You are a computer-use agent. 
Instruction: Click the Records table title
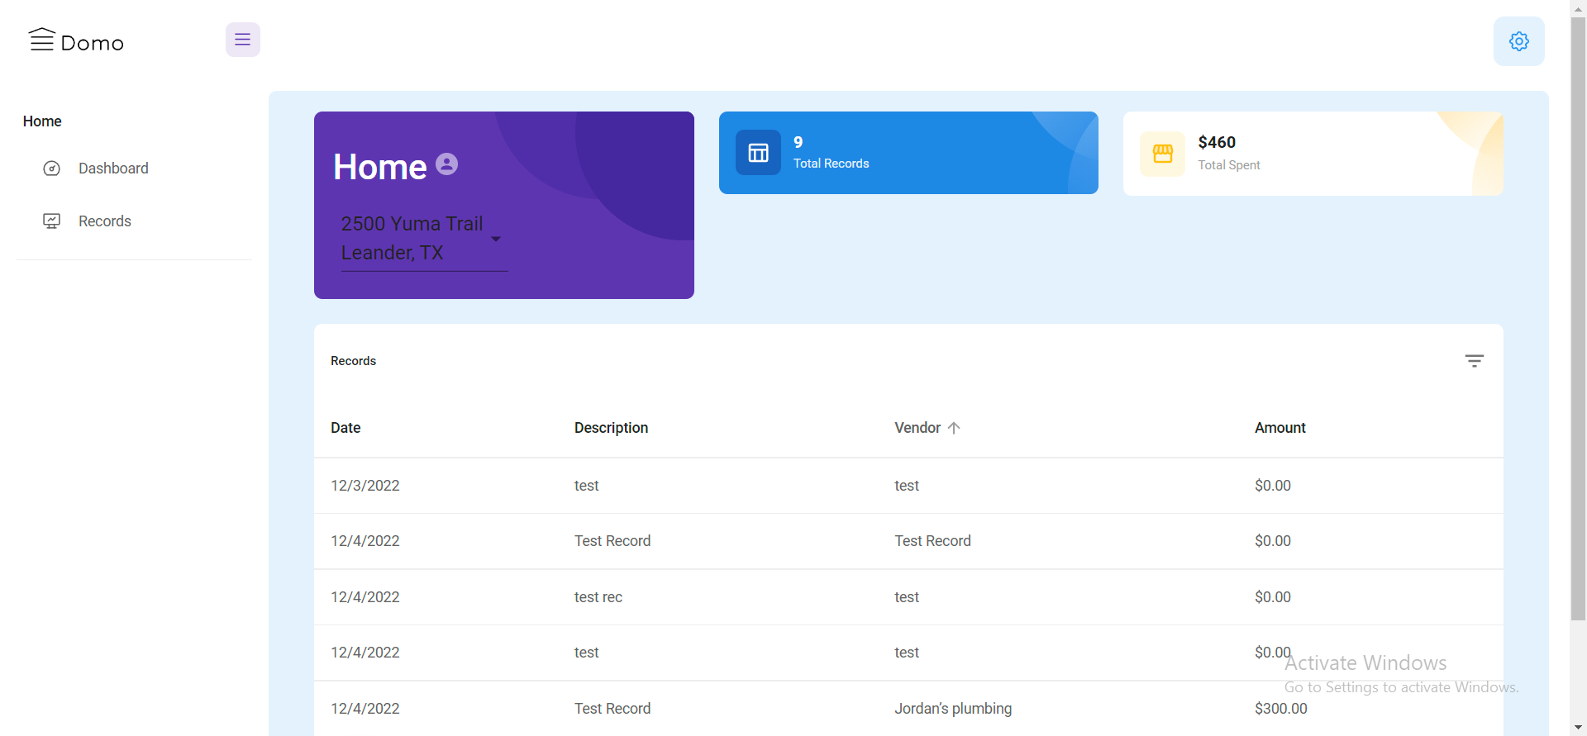353,361
